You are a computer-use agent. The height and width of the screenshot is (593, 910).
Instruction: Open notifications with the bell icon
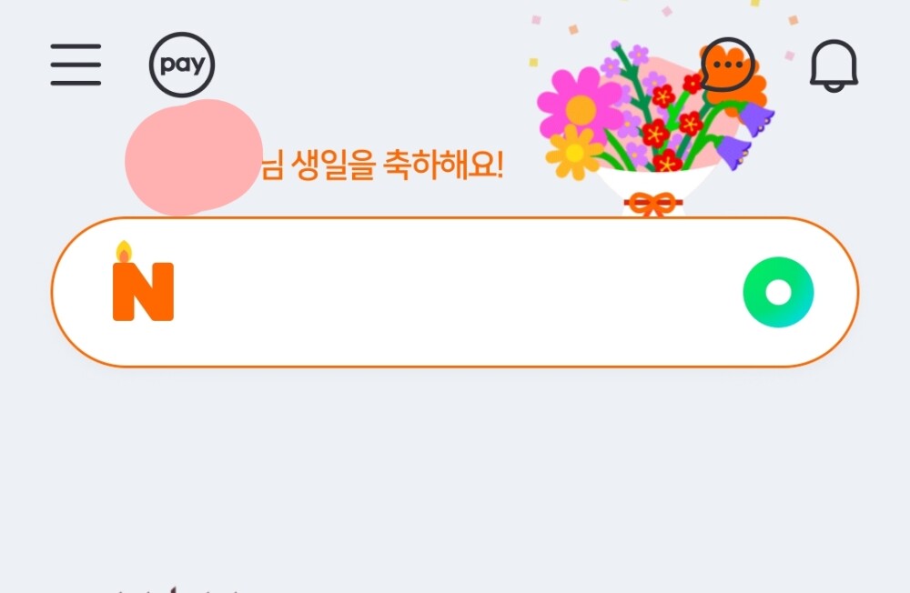(x=834, y=65)
